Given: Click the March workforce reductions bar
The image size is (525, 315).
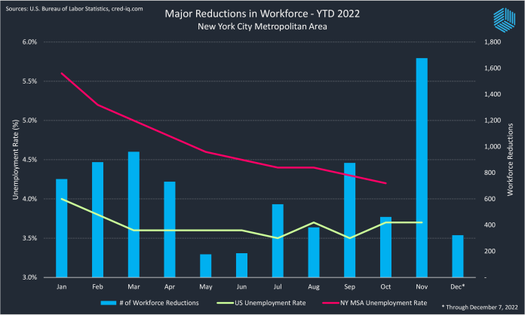Looking at the screenshot, I should [134, 214].
